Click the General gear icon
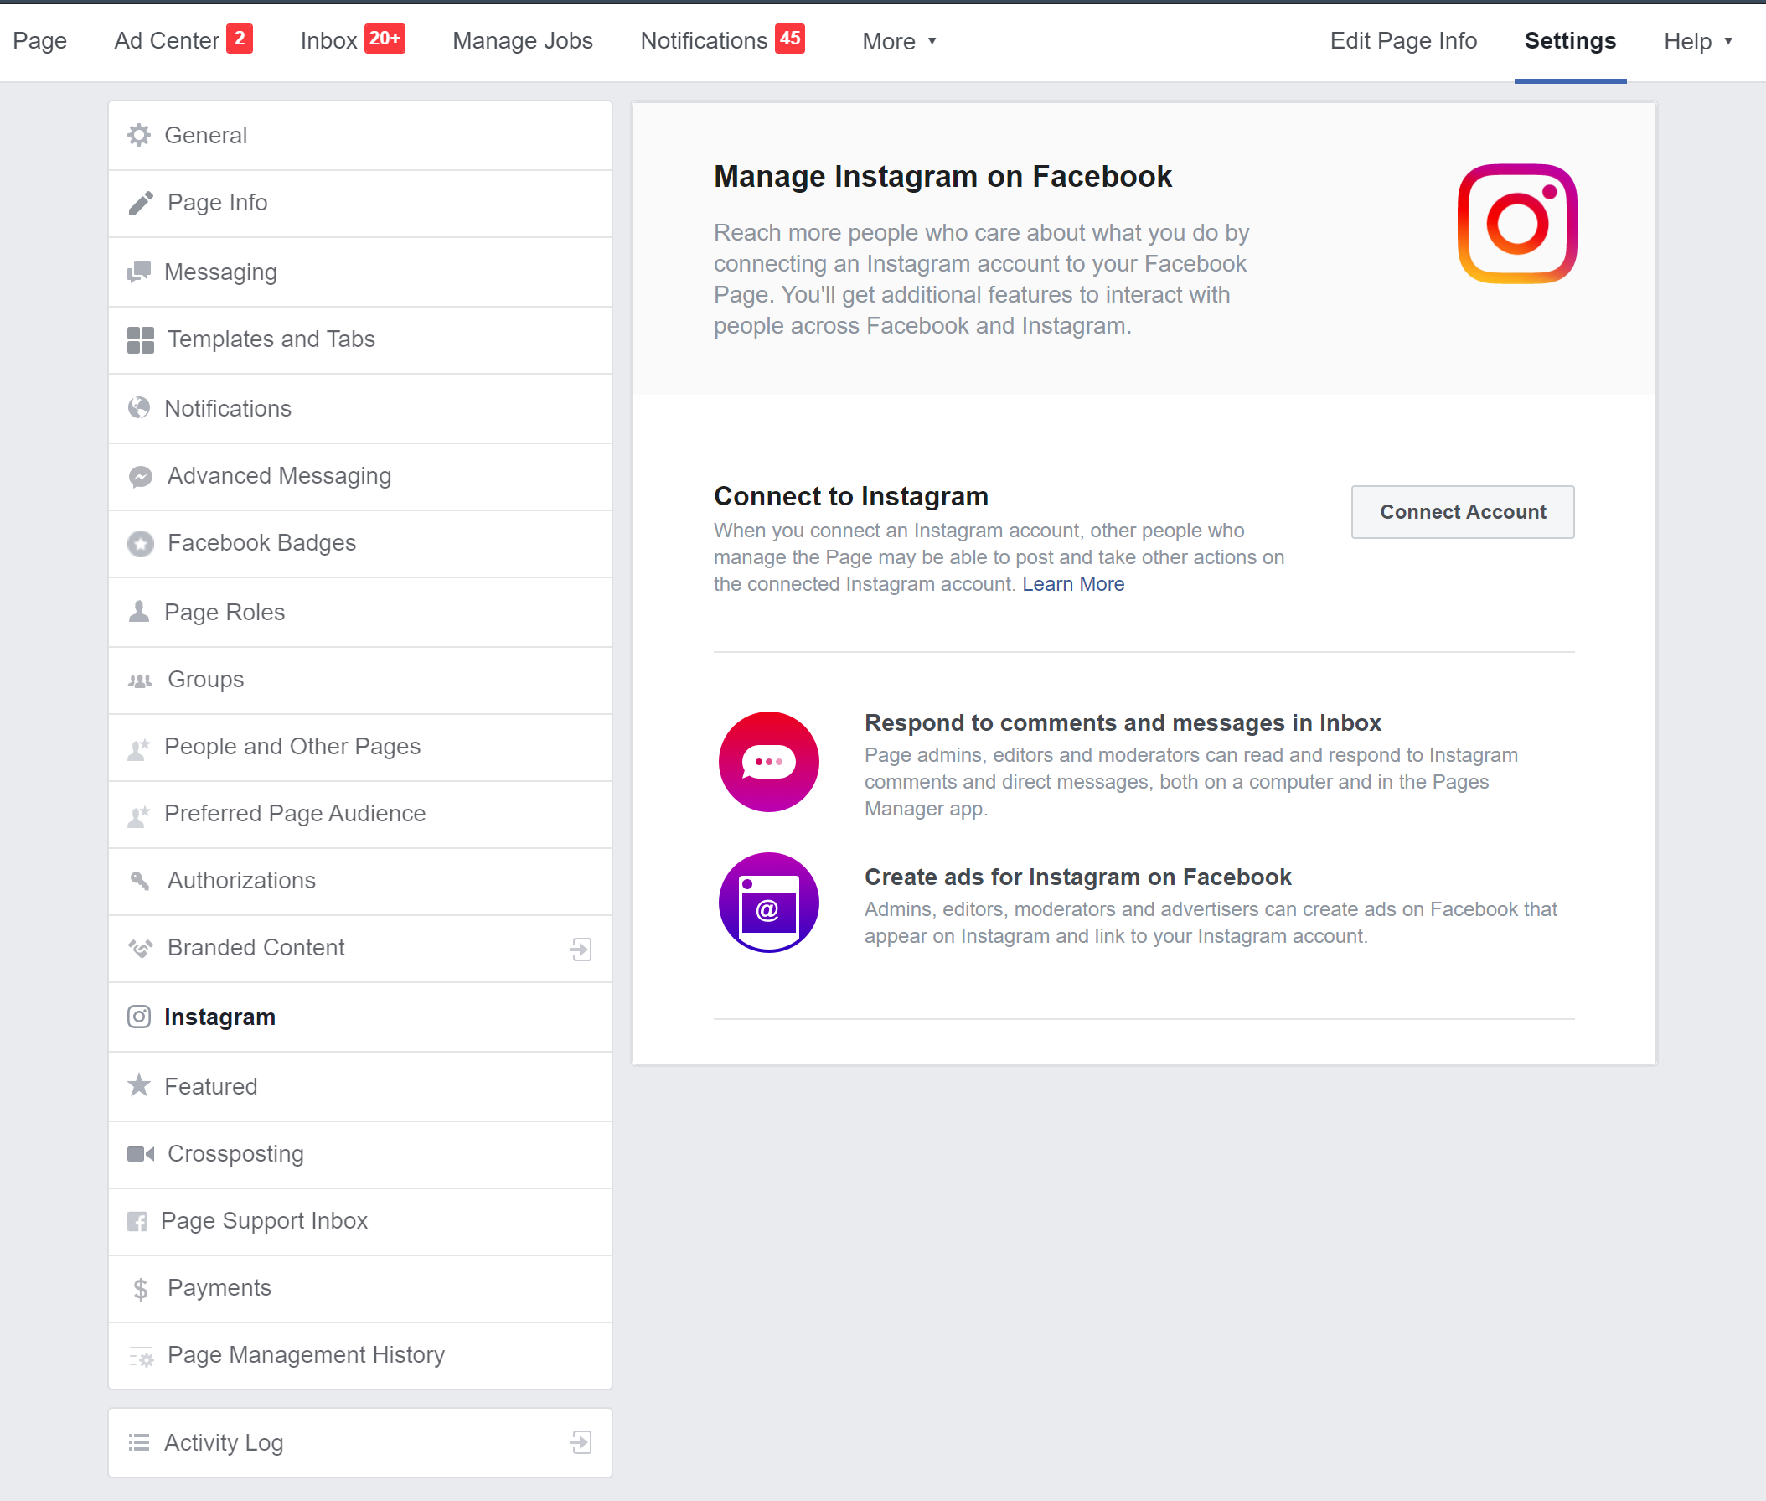 tap(139, 135)
